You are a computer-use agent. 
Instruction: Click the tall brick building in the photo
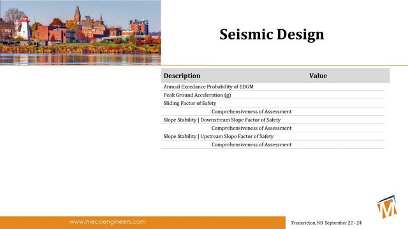pyautogui.click(x=139, y=27)
